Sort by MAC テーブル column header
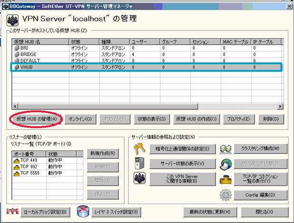The width and height of the screenshot is (294, 223). click(x=236, y=42)
